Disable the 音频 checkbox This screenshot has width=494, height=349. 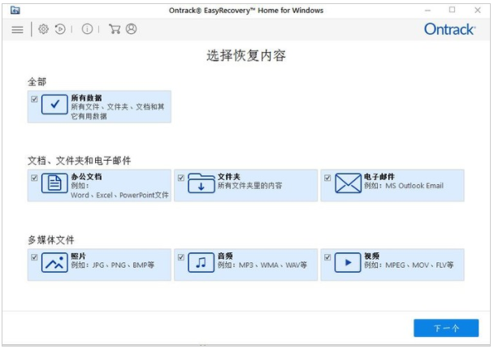[180, 257]
